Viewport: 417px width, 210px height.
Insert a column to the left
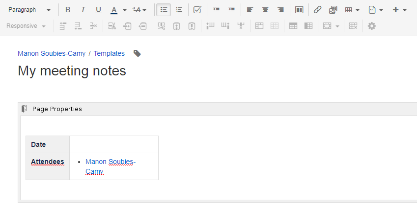210,26
